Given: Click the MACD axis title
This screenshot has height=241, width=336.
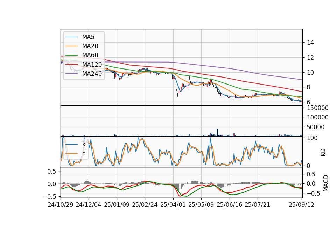Looking at the screenshot, I should tap(326, 183).
